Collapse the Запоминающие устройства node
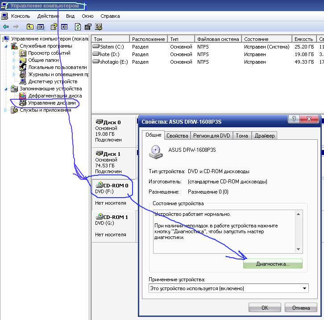 [x=6, y=89]
